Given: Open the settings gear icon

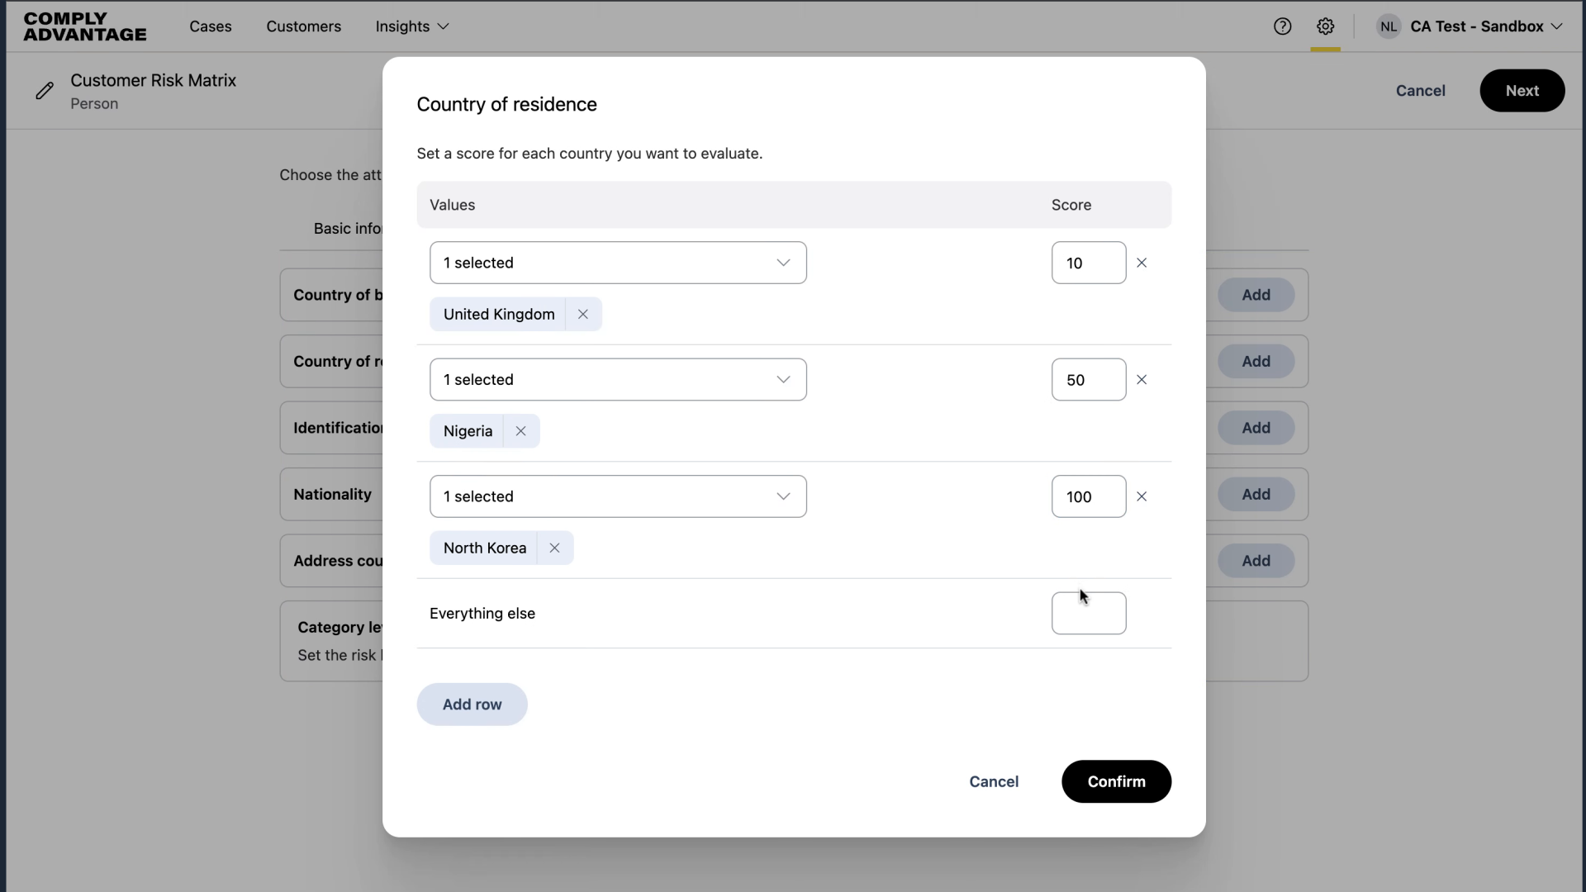Looking at the screenshot, I should point(1325,26).
